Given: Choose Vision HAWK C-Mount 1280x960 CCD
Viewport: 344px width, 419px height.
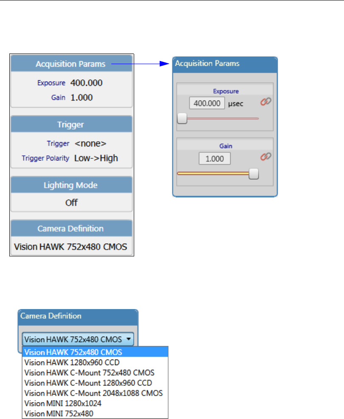Looking at the screenshot, I should pos(95,382).
